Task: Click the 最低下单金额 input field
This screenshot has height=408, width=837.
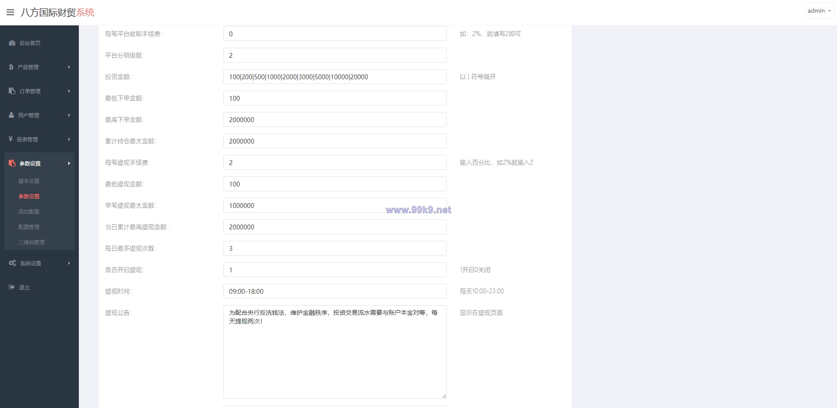Action: click(335, 98)
